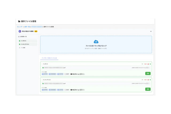The image size is (171, 114).
Task: Click the file drag-and-drop upload area
Action: pos(96,45)
